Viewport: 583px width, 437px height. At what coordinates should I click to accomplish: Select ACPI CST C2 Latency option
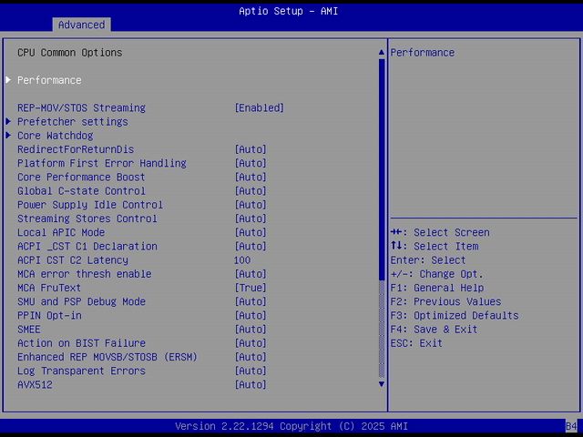pyautogui.click(x=73, y=260)
